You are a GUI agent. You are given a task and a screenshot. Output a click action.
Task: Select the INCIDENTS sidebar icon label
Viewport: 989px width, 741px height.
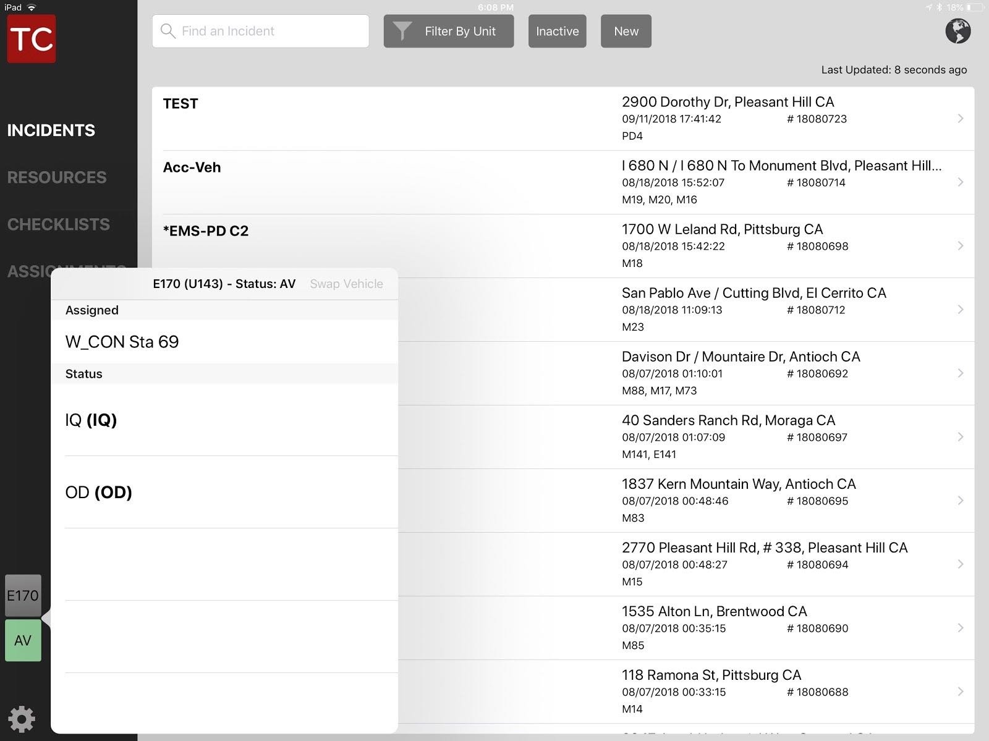[51, 130]
